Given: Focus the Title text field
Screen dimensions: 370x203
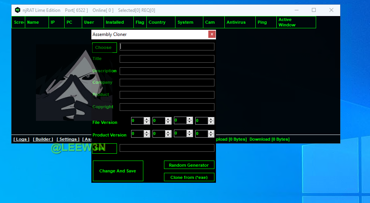Looking at the screenshot, I should pyautogui.click(x=167, y=59).
